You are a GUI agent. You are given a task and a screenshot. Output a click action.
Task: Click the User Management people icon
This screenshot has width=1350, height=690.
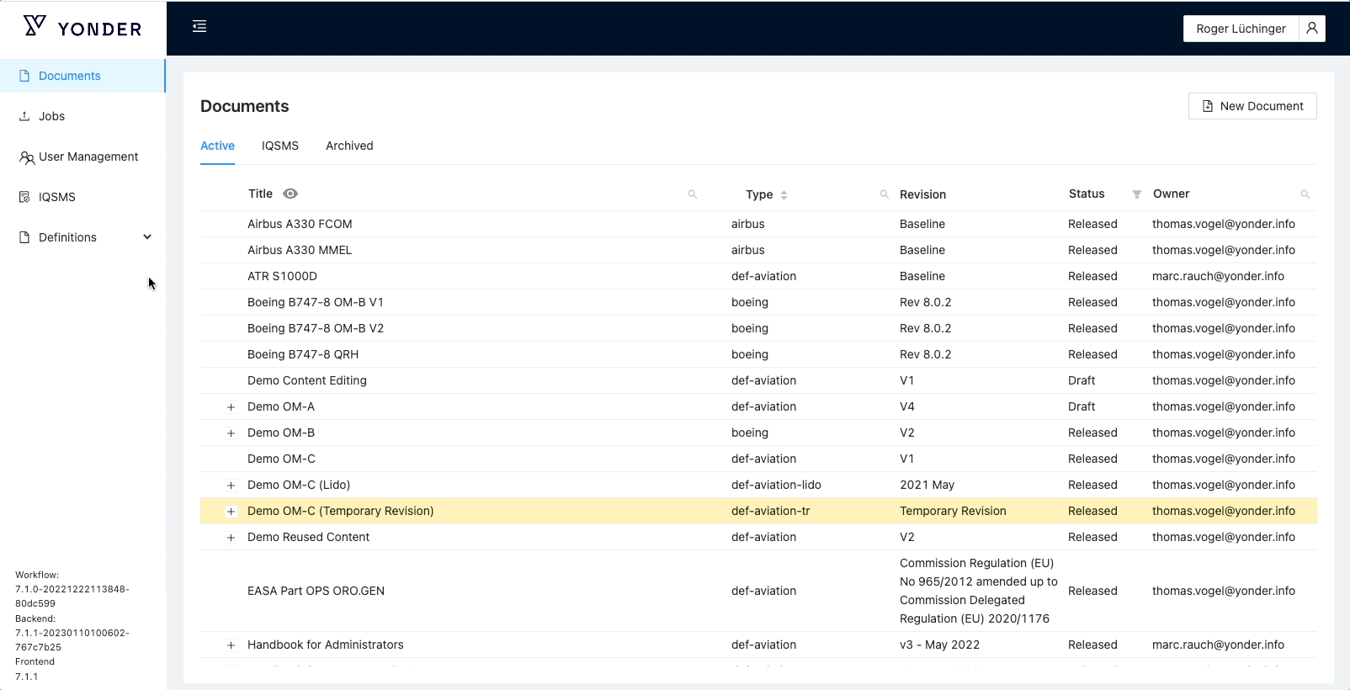point(26,157)
